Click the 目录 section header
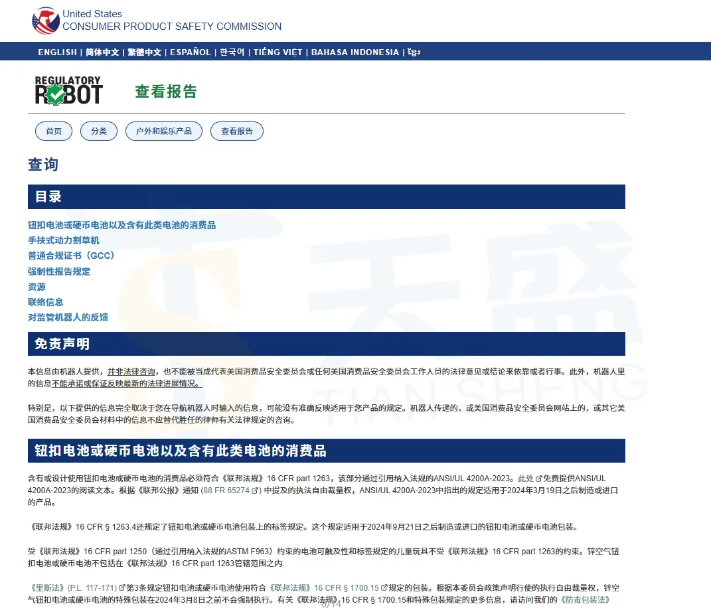Viewport: 711px width, 608px height. click(327, 196)
